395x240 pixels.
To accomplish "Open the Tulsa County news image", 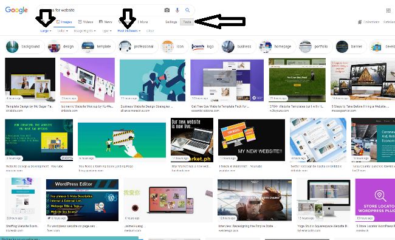I will tap(373, 140).
